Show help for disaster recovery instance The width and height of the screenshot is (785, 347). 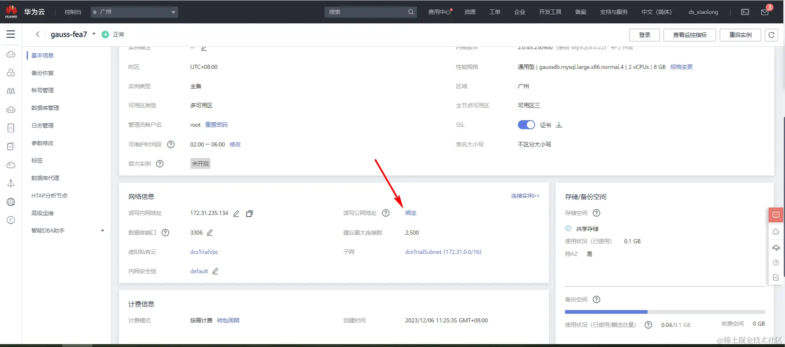click(160, 164)
